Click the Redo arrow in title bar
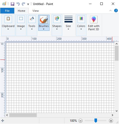119x124 pixels. 23,4
